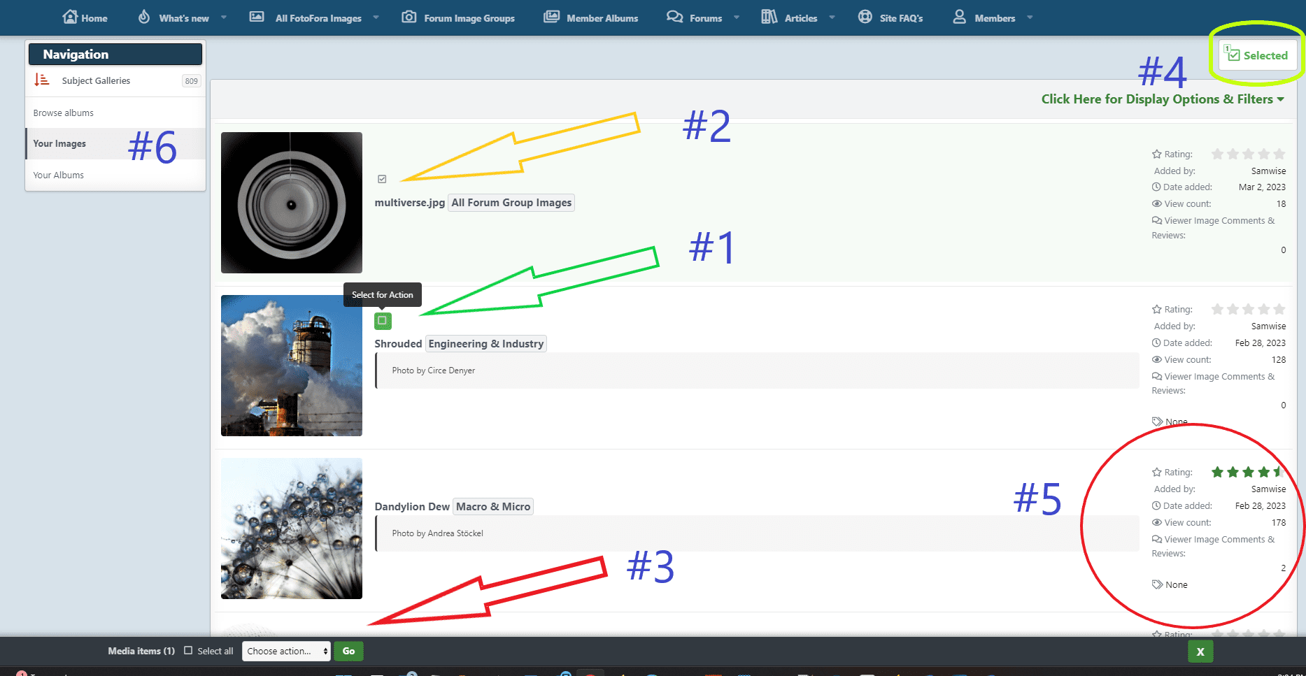The width and height of the screenshot is (1306, 676).
Task: Open Your Albums
Action: (x=58, y=175)
